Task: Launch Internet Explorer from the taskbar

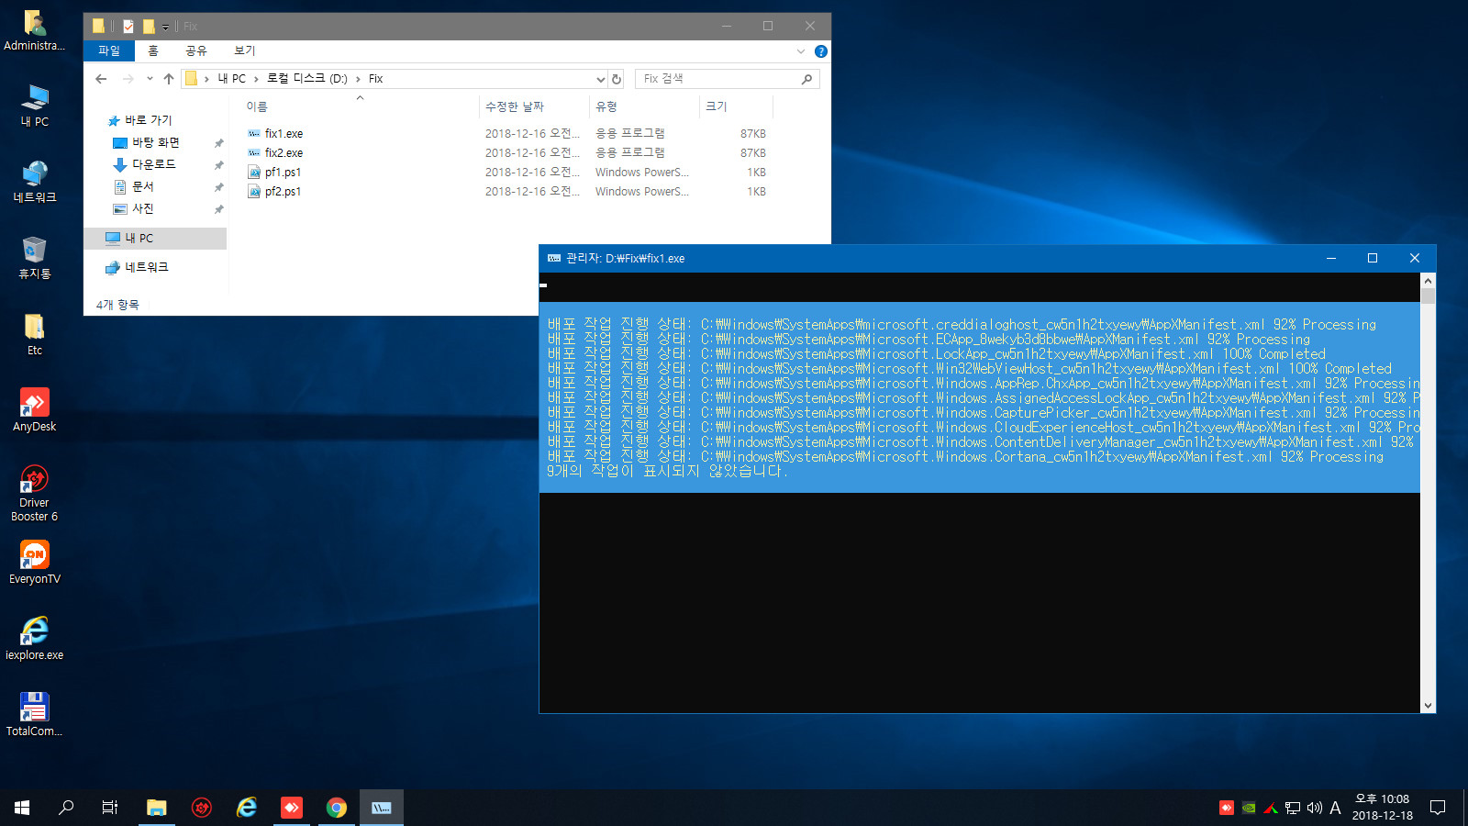Action: click(247, 808)
